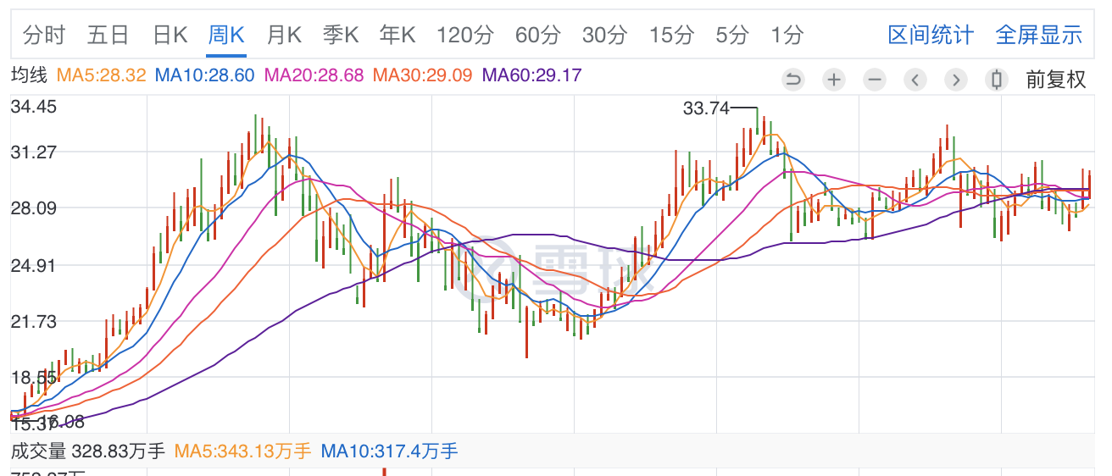Switch to the 30分 interval tab

[605, 35]
